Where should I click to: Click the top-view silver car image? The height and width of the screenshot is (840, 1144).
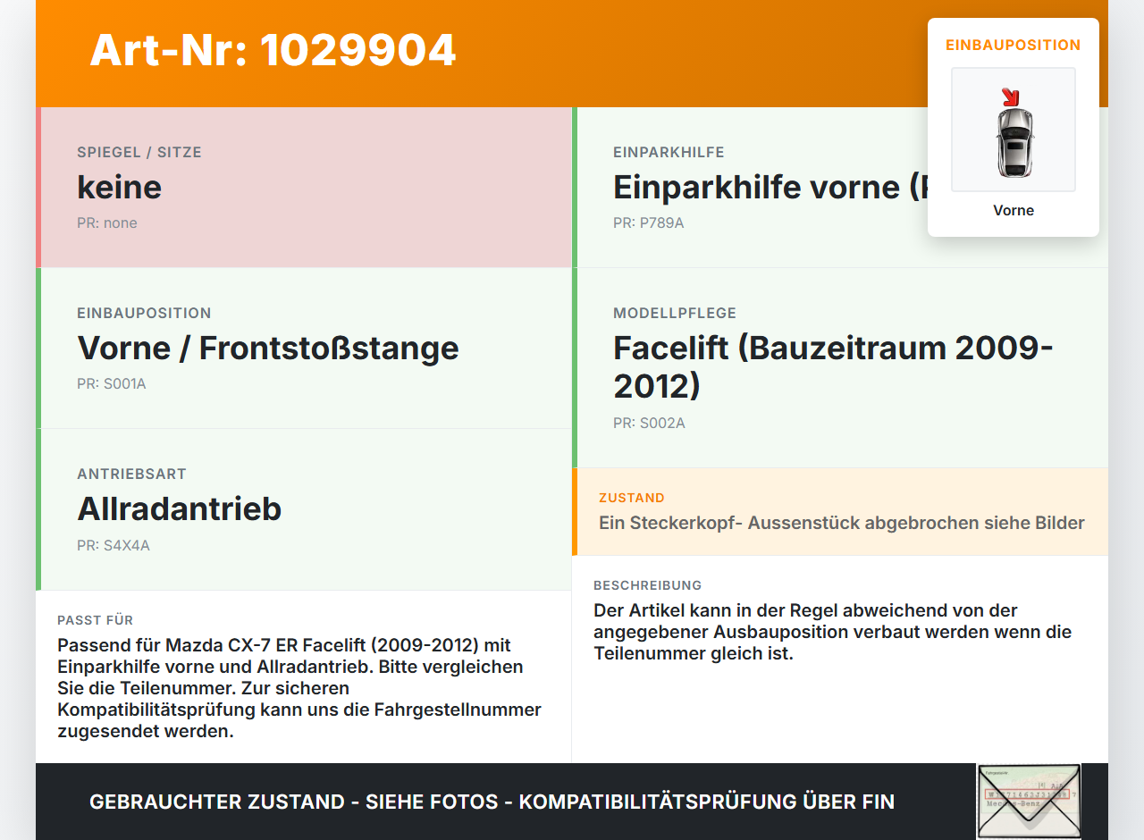1014,141
